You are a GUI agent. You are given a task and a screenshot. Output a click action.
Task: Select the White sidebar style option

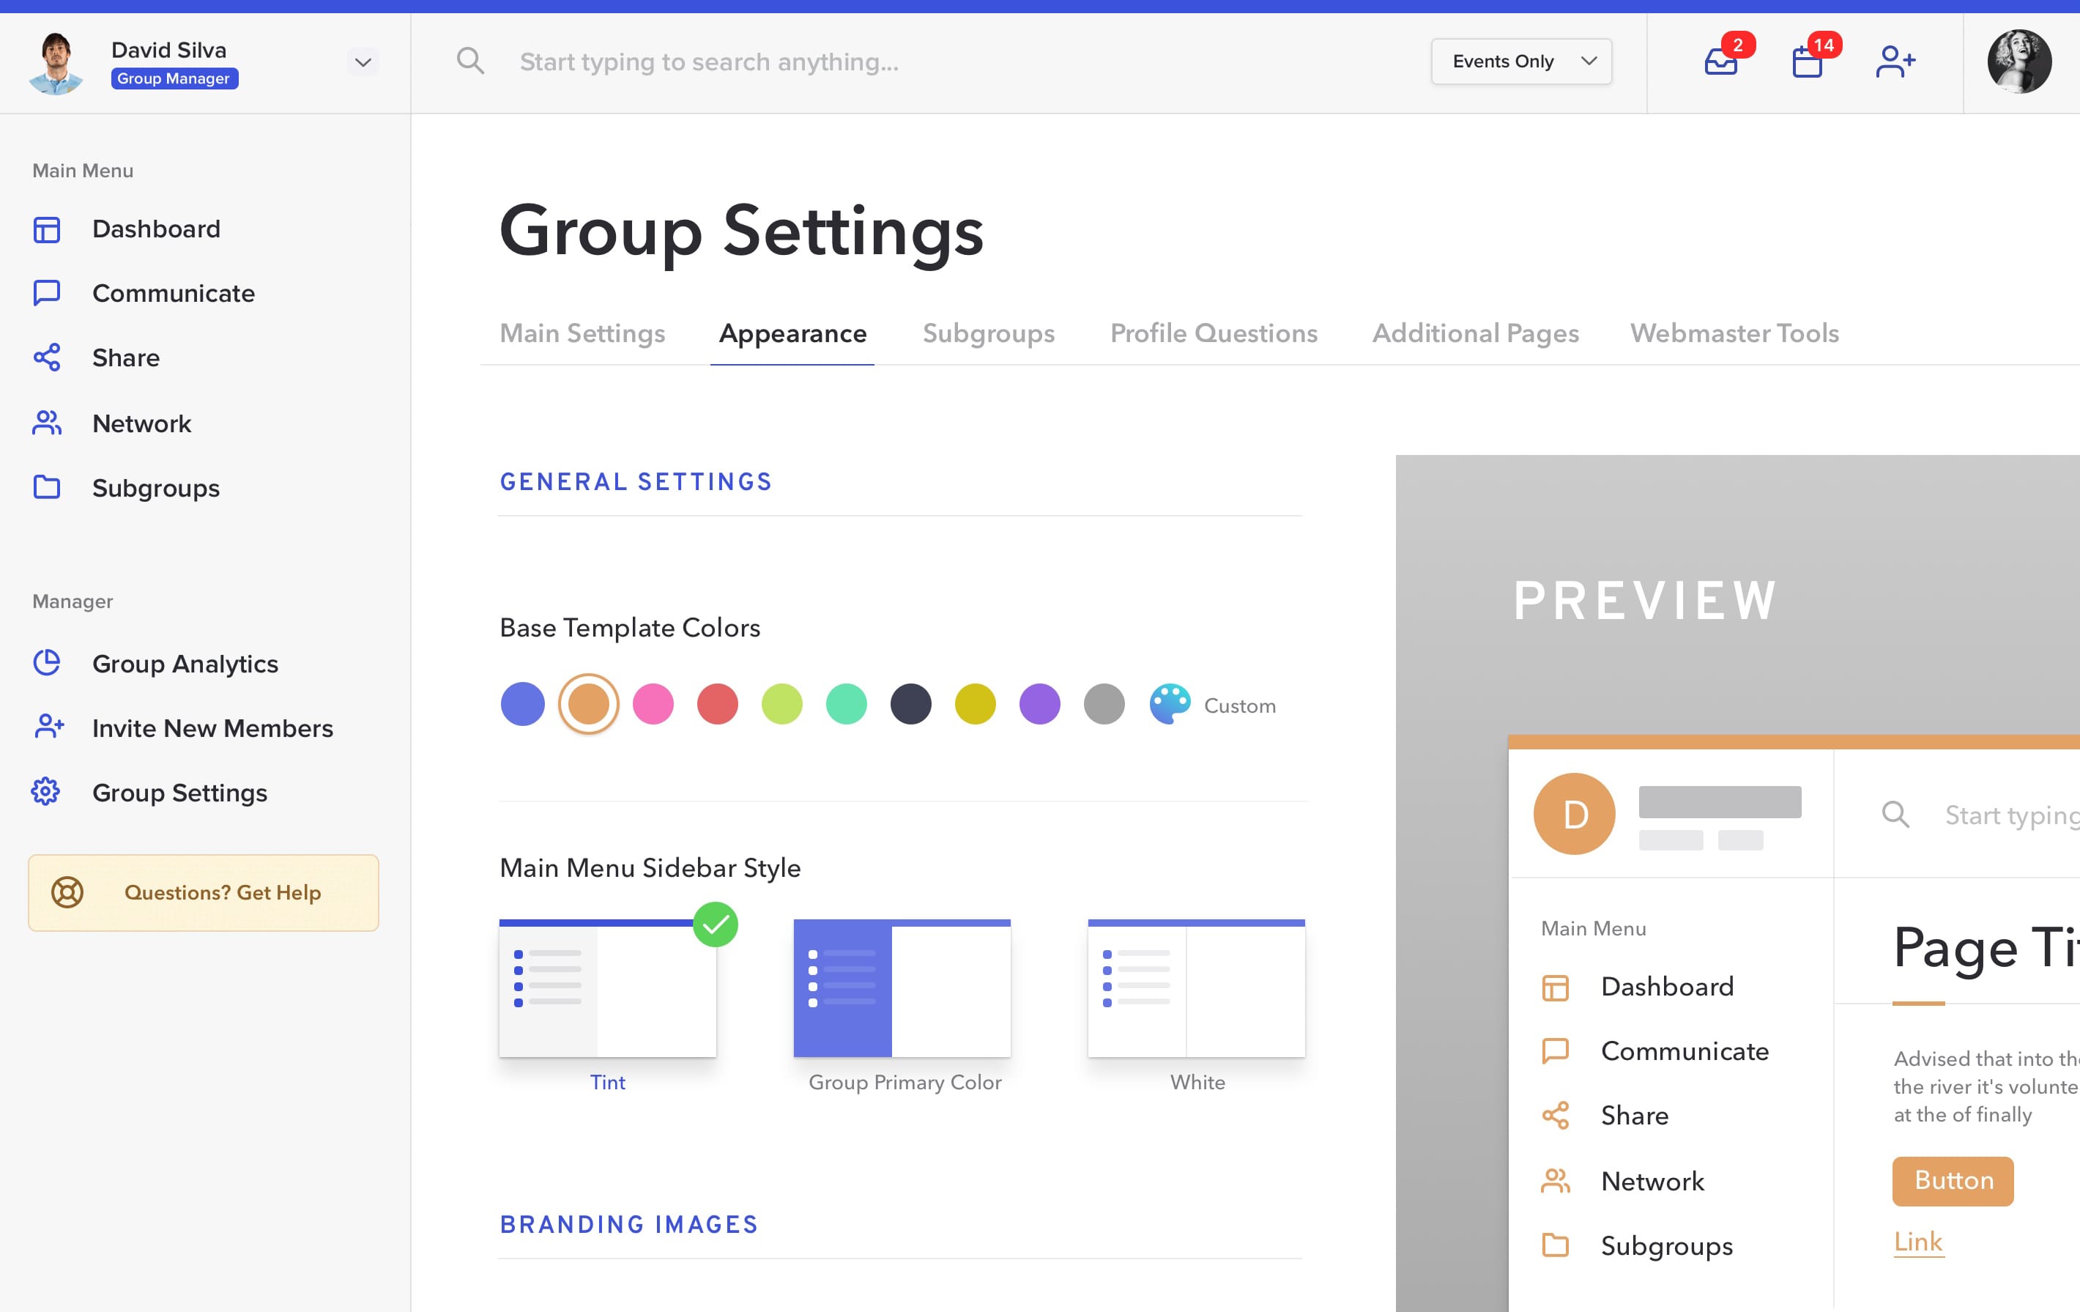(1196, 988)
